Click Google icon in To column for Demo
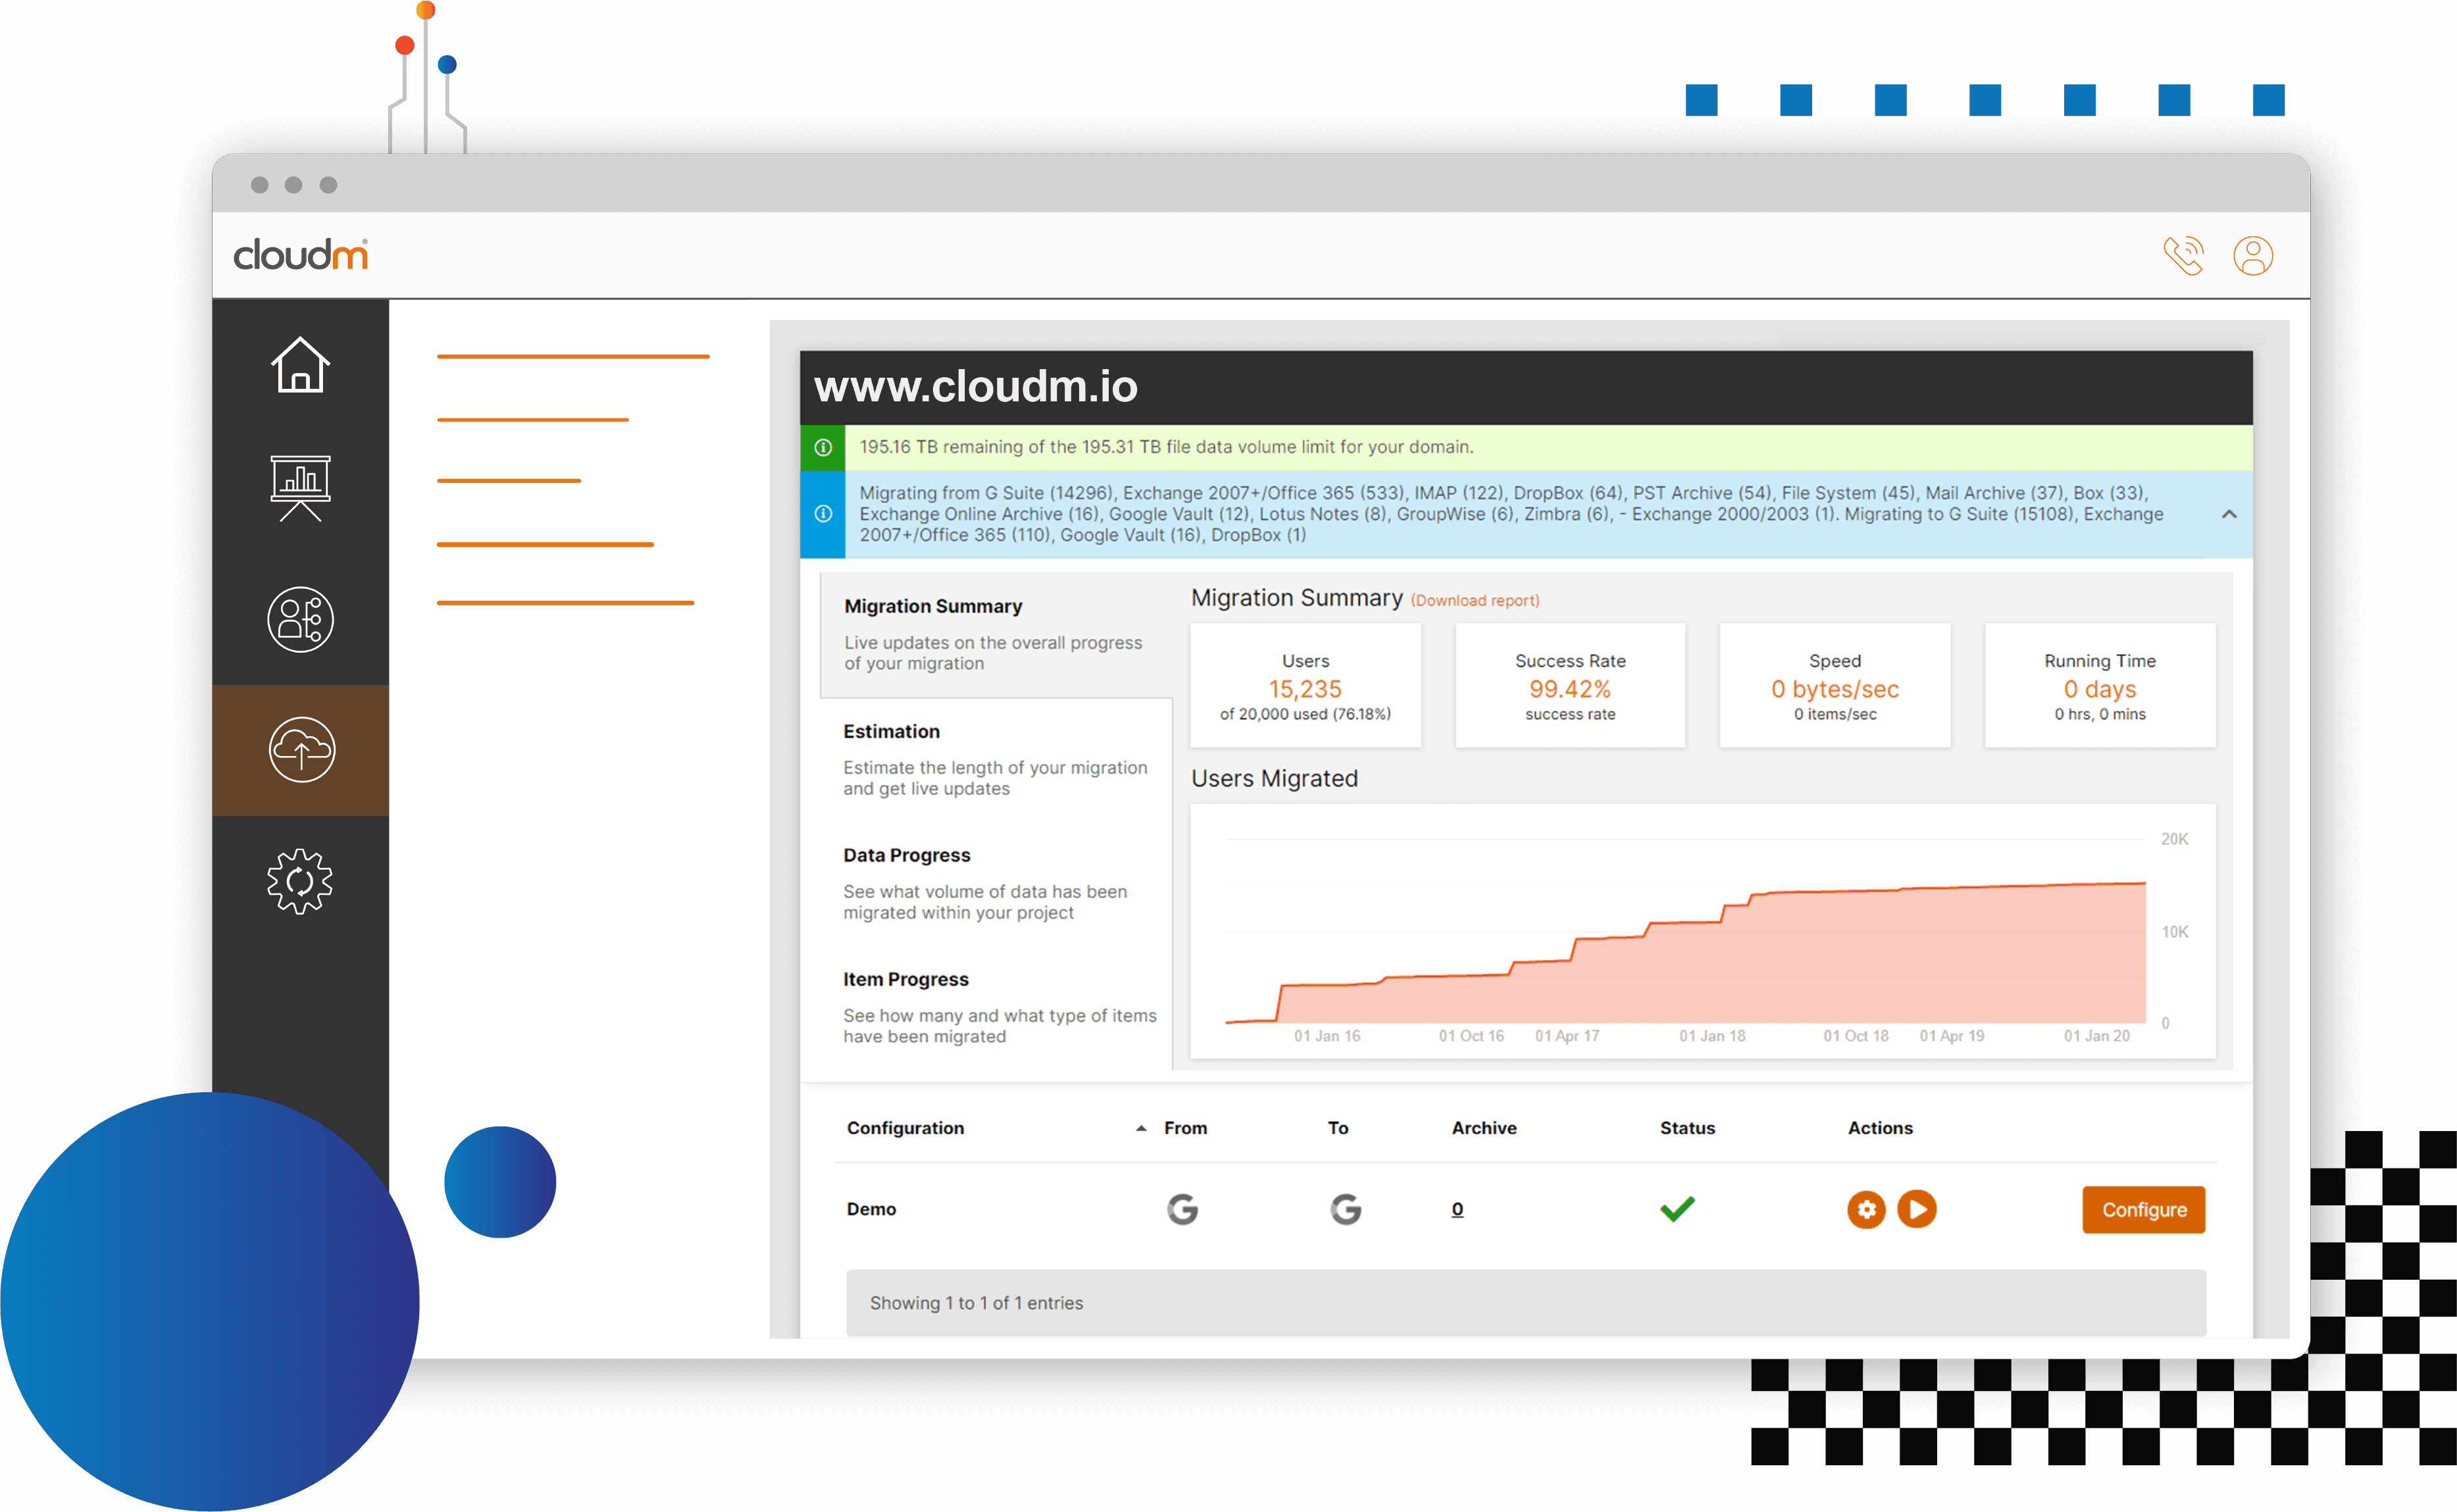2457x1512 pixels. pyautogui.click(x=1346, y=1209)
